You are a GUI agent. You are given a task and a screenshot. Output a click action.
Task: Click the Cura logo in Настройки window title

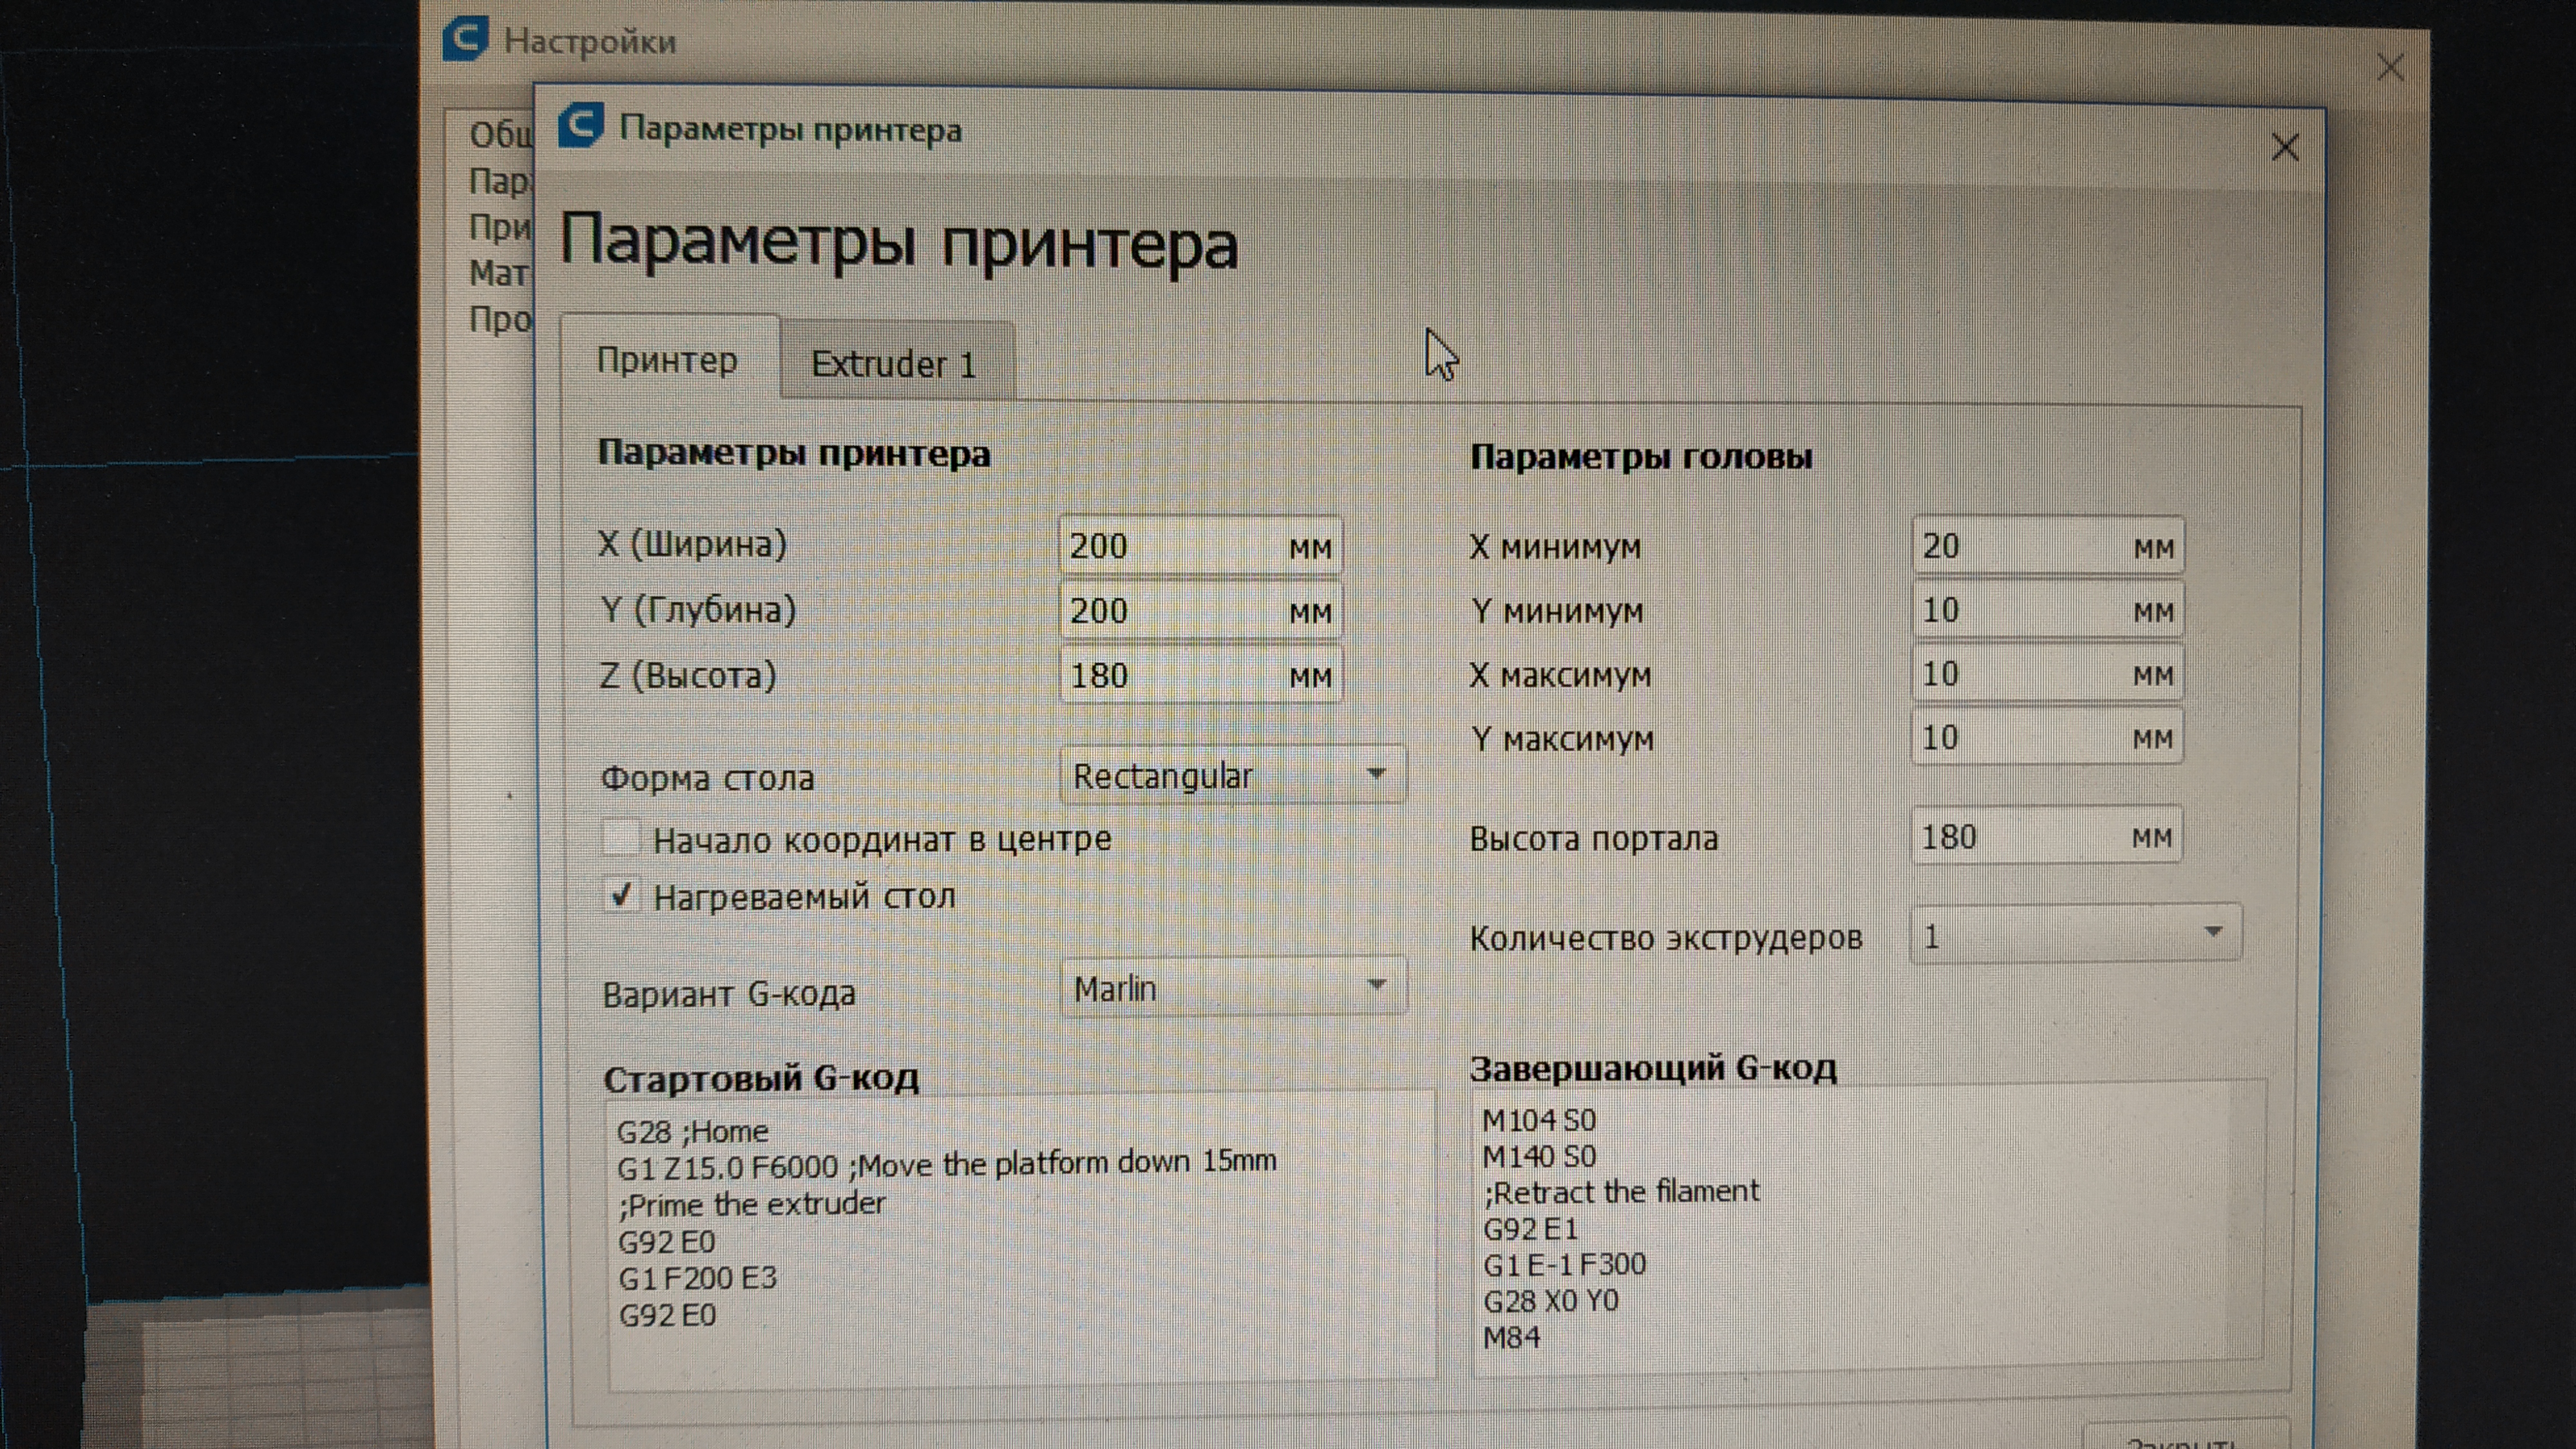click(x=466, y=38)
